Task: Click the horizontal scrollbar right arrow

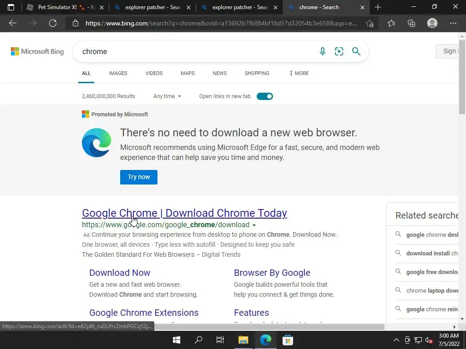Action: click(455, 327)
